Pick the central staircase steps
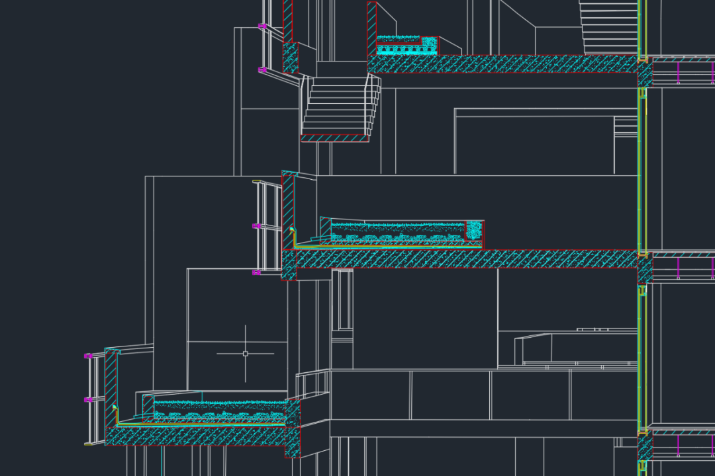Screen dimensions: 715x476 click(341, 106)
